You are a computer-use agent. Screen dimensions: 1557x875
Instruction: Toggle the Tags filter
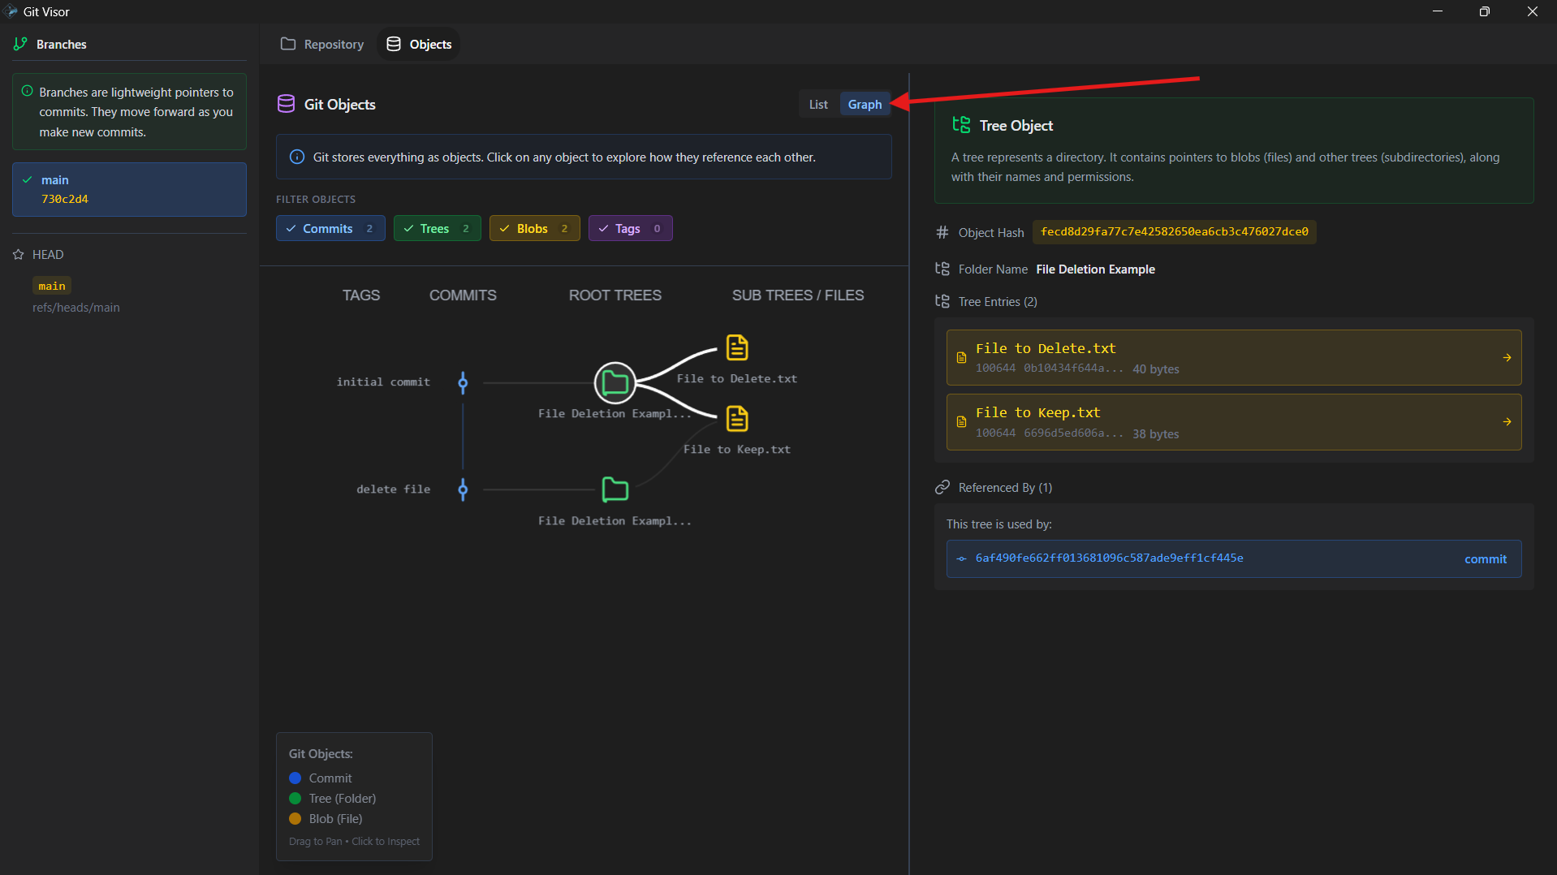pos(631,229)
